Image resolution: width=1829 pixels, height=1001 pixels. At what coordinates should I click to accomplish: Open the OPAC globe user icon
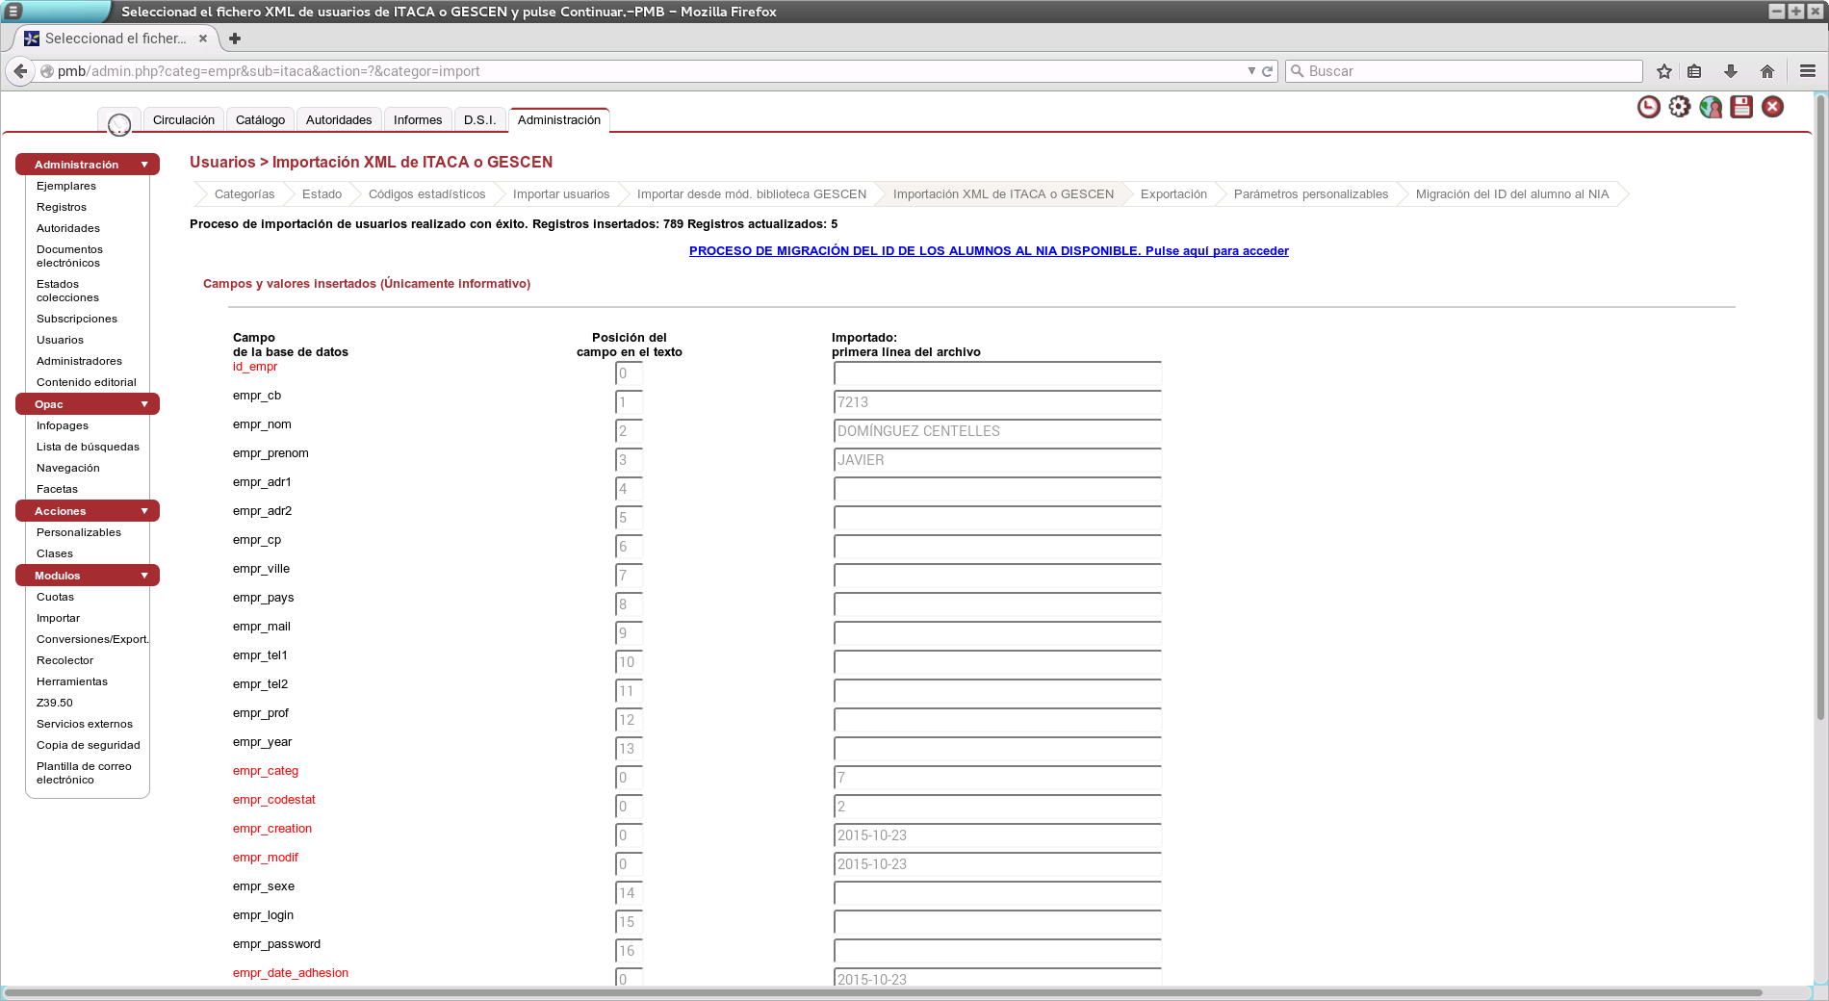pos(1711,107)
